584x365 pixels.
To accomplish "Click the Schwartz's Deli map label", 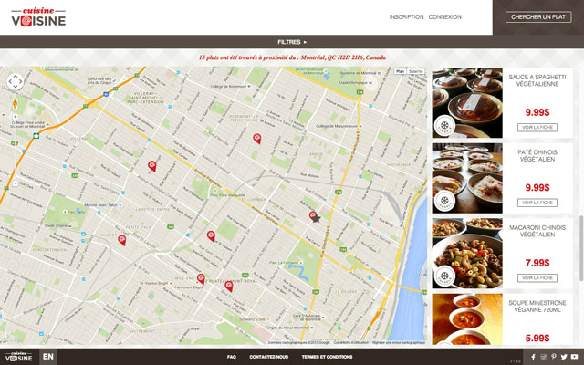I will click(254, 319).
